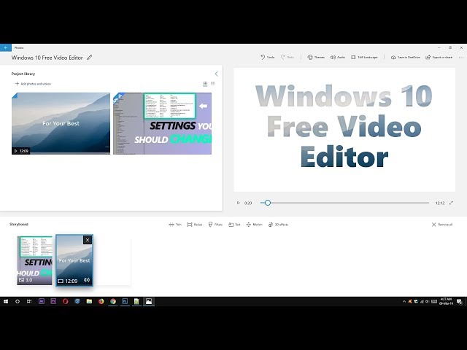This screenshot has width=467, height=350.
Task: Open the 3D effects tool
Action: coord(278,225)
